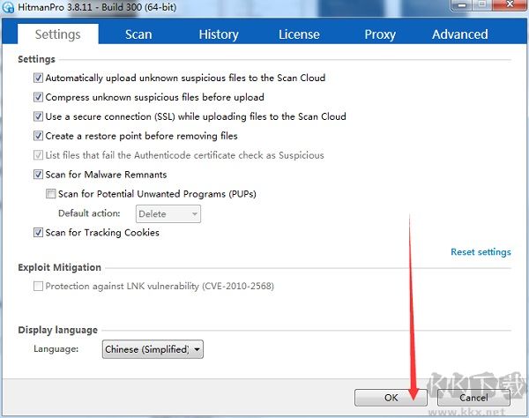Close the HitmanPro window

(x=510, y=5)
